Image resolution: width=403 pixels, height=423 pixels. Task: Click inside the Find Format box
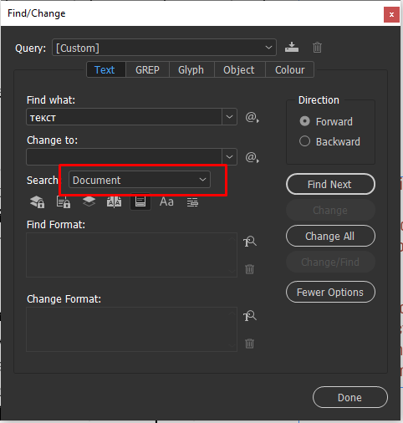(x=131, y=255)
